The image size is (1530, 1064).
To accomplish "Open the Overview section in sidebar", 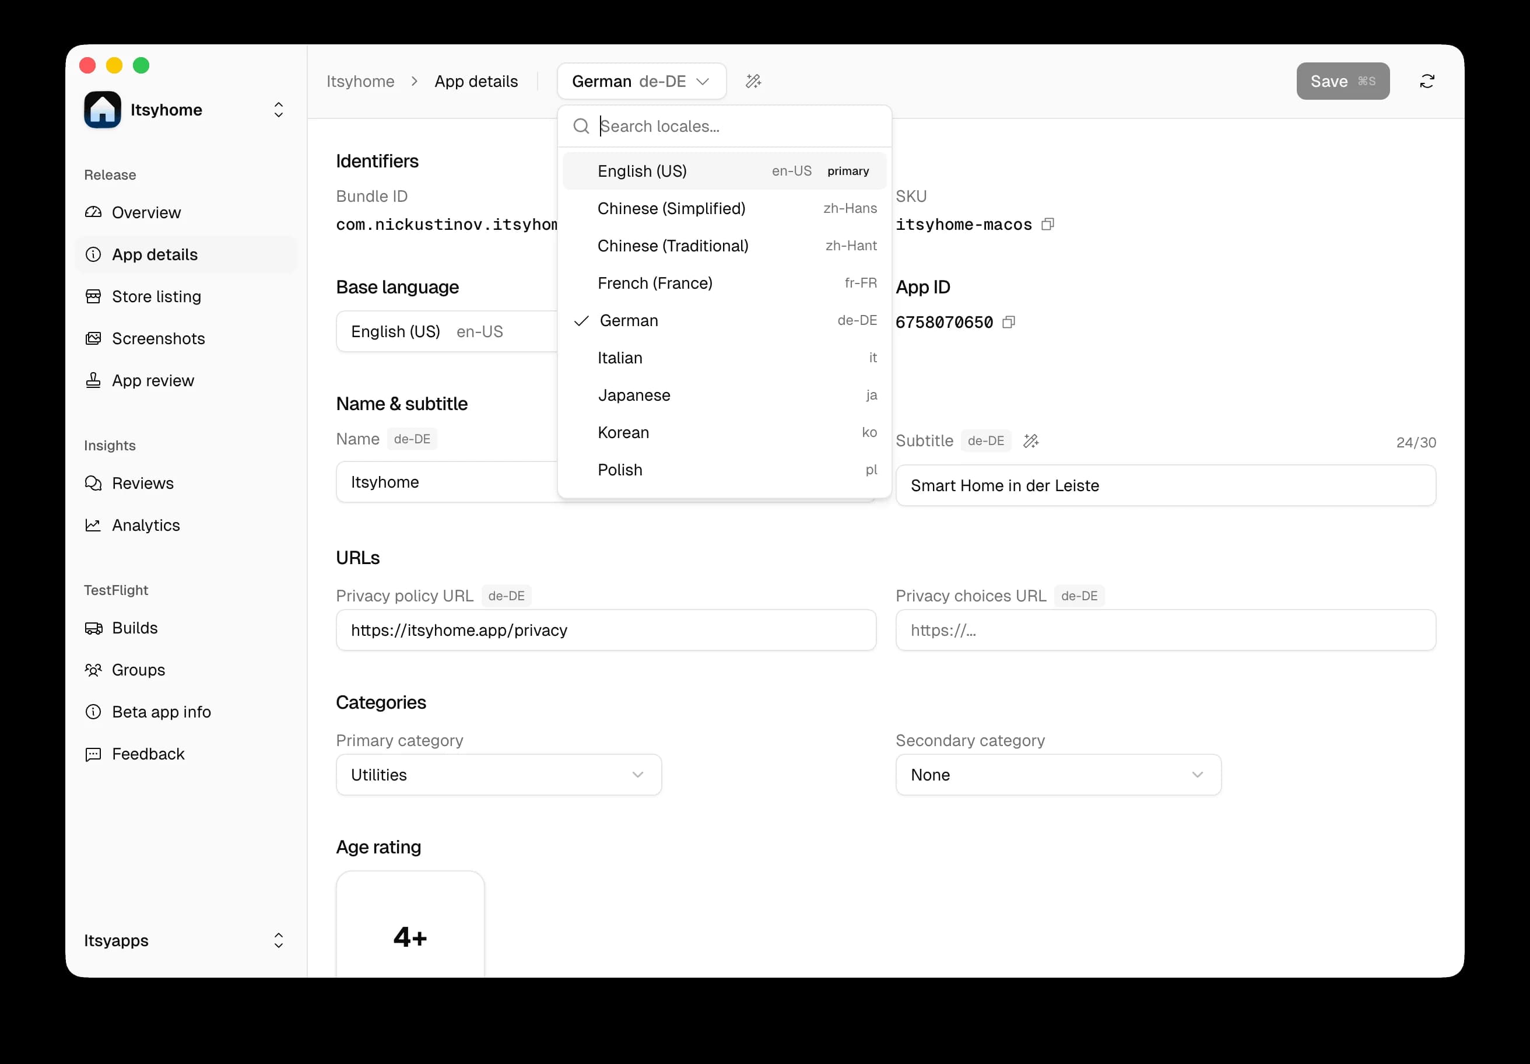I will tap(146, 212).
